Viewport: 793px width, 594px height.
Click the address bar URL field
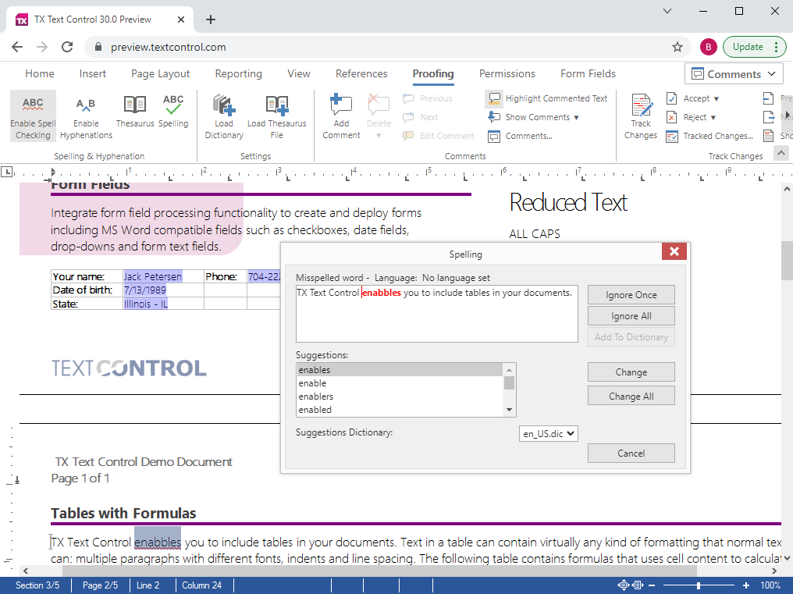point(387,47)
